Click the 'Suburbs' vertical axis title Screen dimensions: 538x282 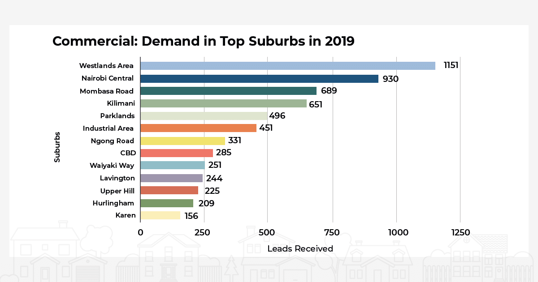pos(57,146)
